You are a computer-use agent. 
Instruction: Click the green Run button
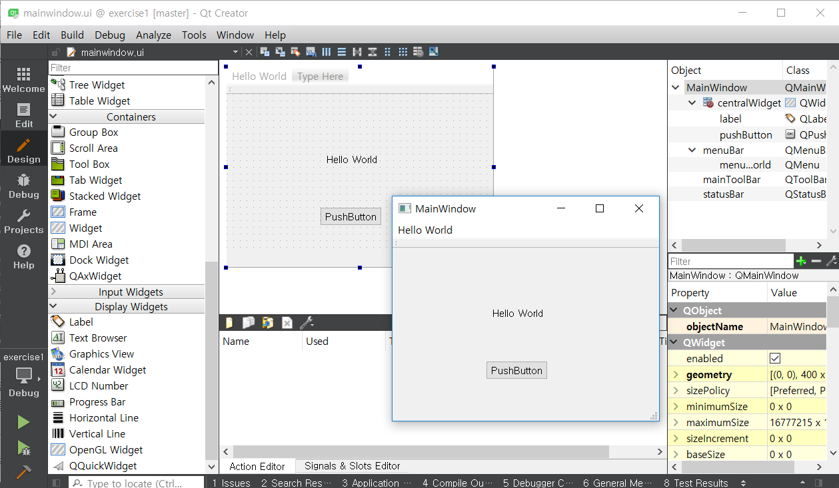coord(23,422)
